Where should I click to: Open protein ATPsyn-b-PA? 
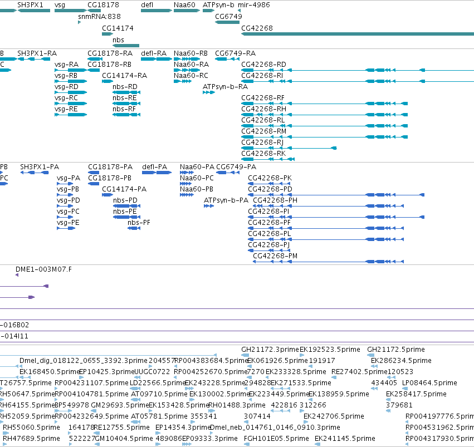click(226, 200)
